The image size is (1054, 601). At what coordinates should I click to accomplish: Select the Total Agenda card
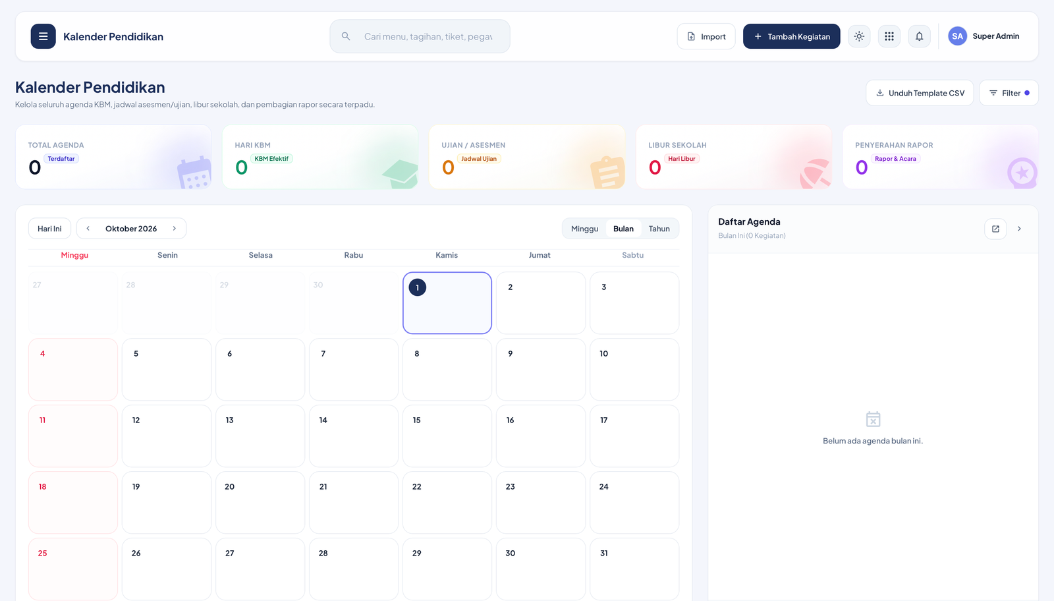(x=113, y=157)
